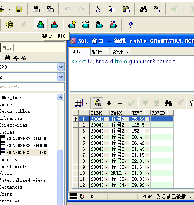Click the Save floppy disk icon

coord(19,9)
